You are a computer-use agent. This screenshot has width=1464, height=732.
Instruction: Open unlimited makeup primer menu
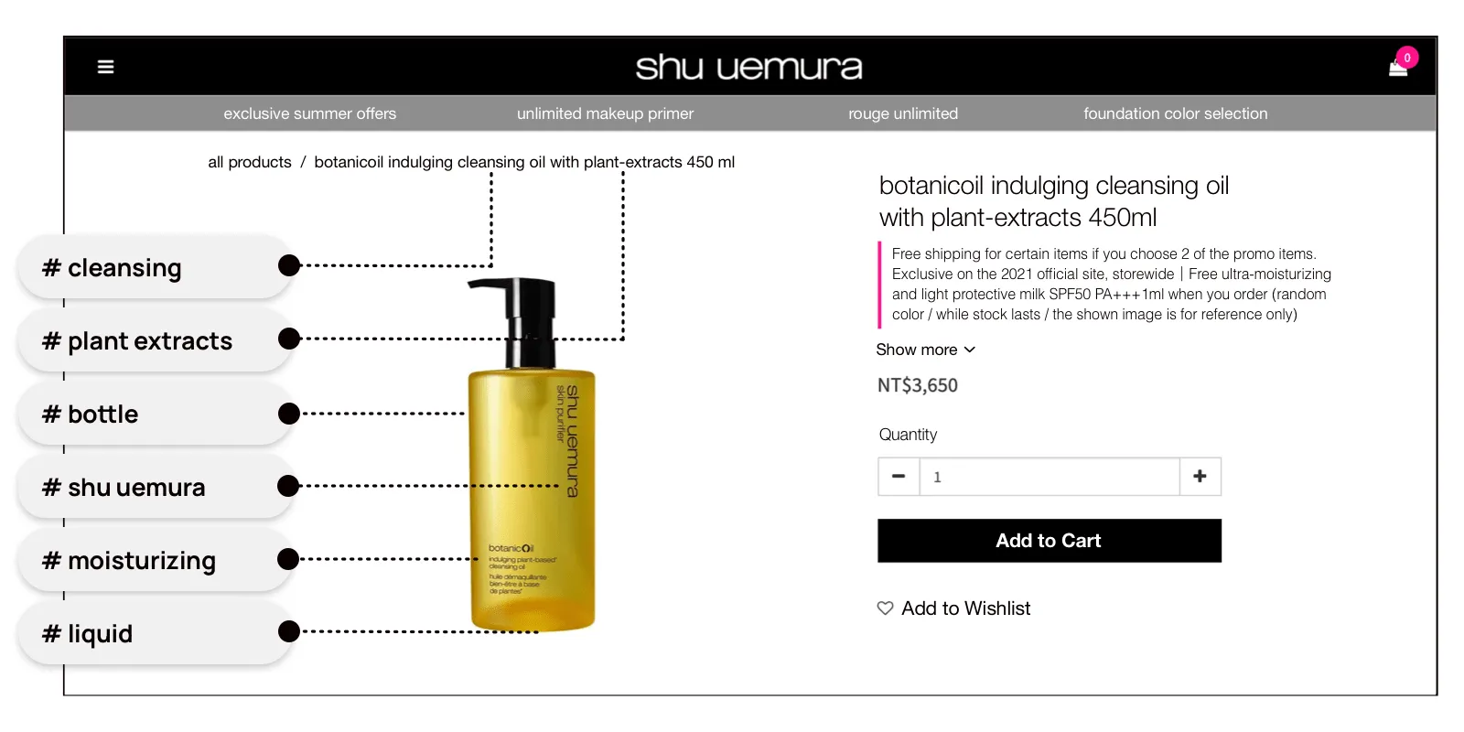(605, 113)
